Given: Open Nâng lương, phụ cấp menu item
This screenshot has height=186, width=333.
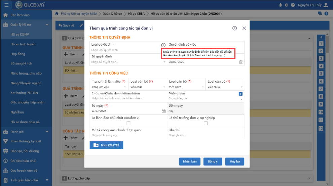Looking at the screenshot, I should tap(26, 73).
